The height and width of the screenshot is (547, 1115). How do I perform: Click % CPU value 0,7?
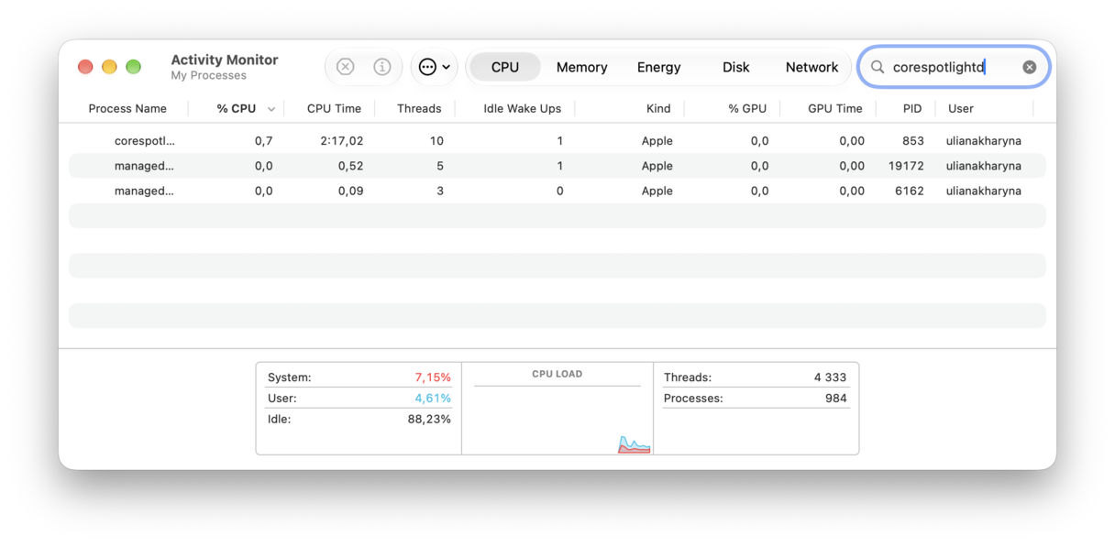[x=263, y=141]
